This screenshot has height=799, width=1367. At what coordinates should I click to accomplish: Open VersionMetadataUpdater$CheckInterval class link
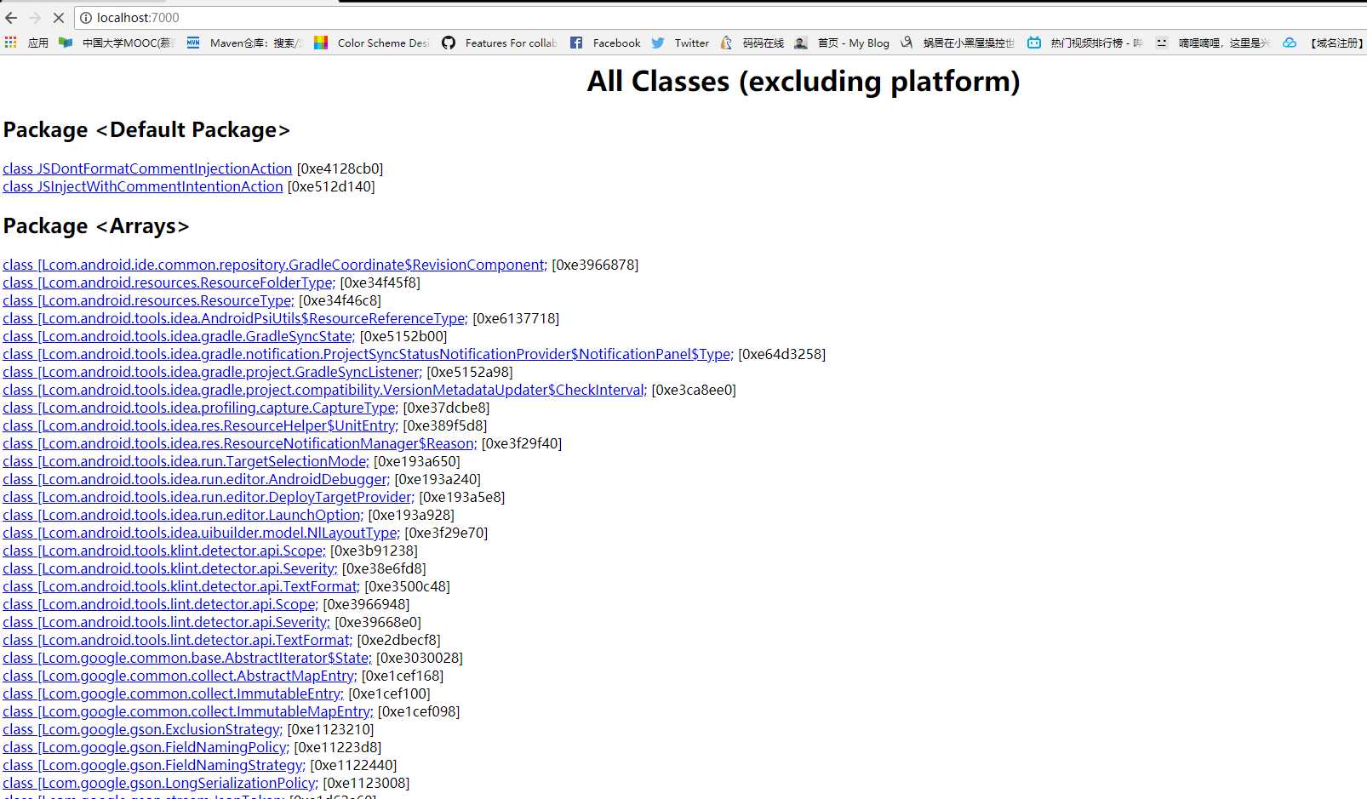click(x=325, y=390)
